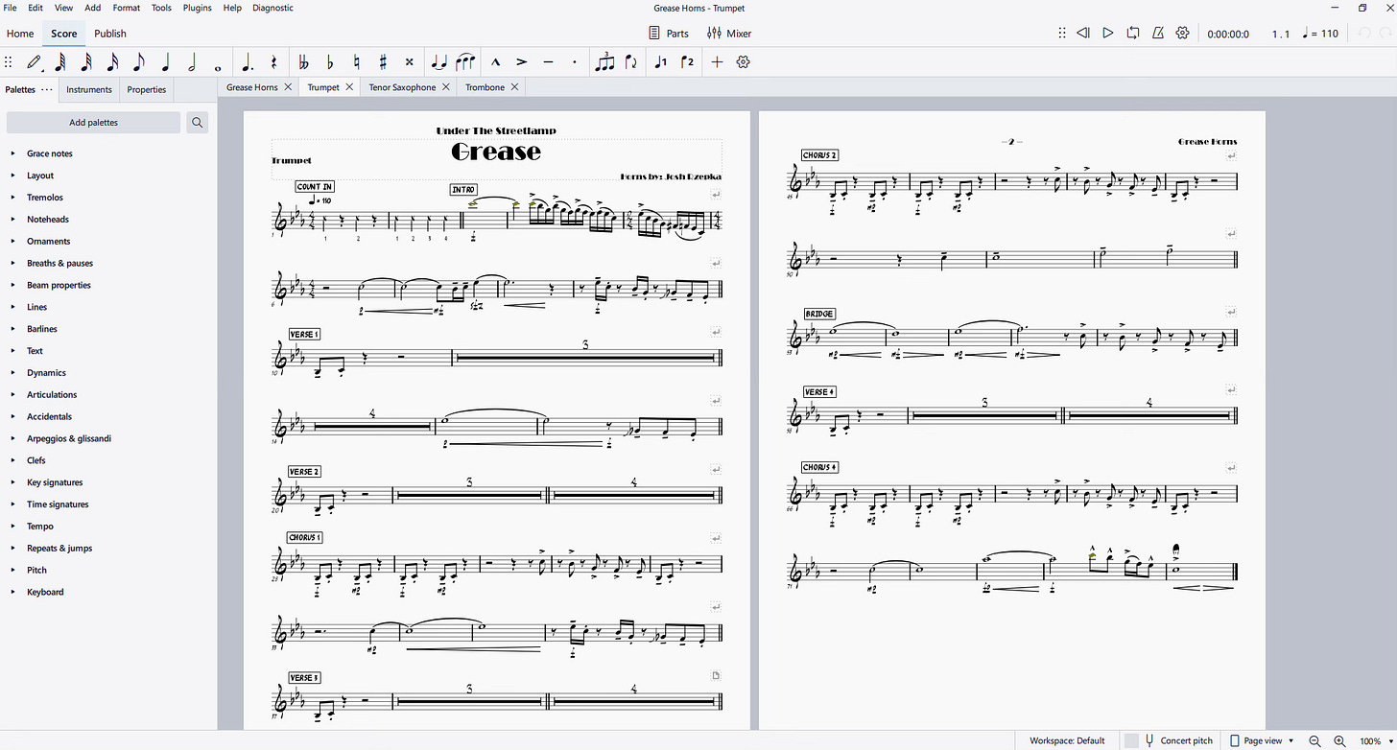Expand the Articulations palette

13,395
